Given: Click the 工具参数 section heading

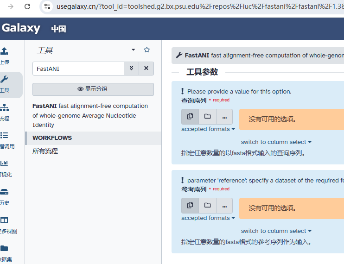Looking at the screenshot, I should [202, 72].
